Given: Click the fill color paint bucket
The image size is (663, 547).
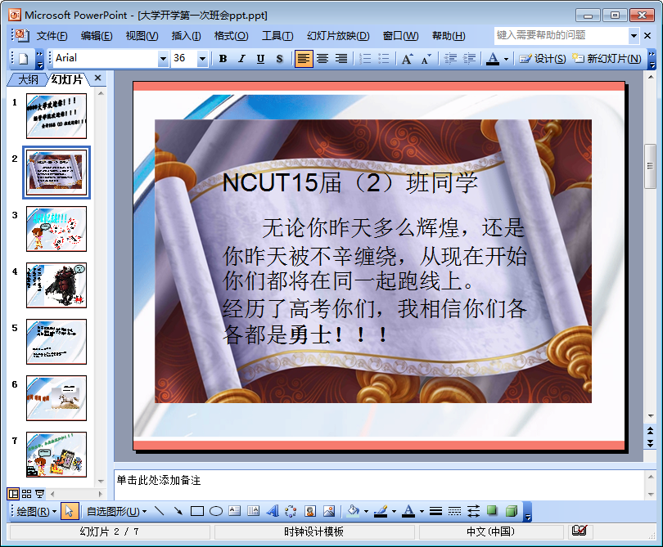Looking at the screenshot, I should click(352, 512).
